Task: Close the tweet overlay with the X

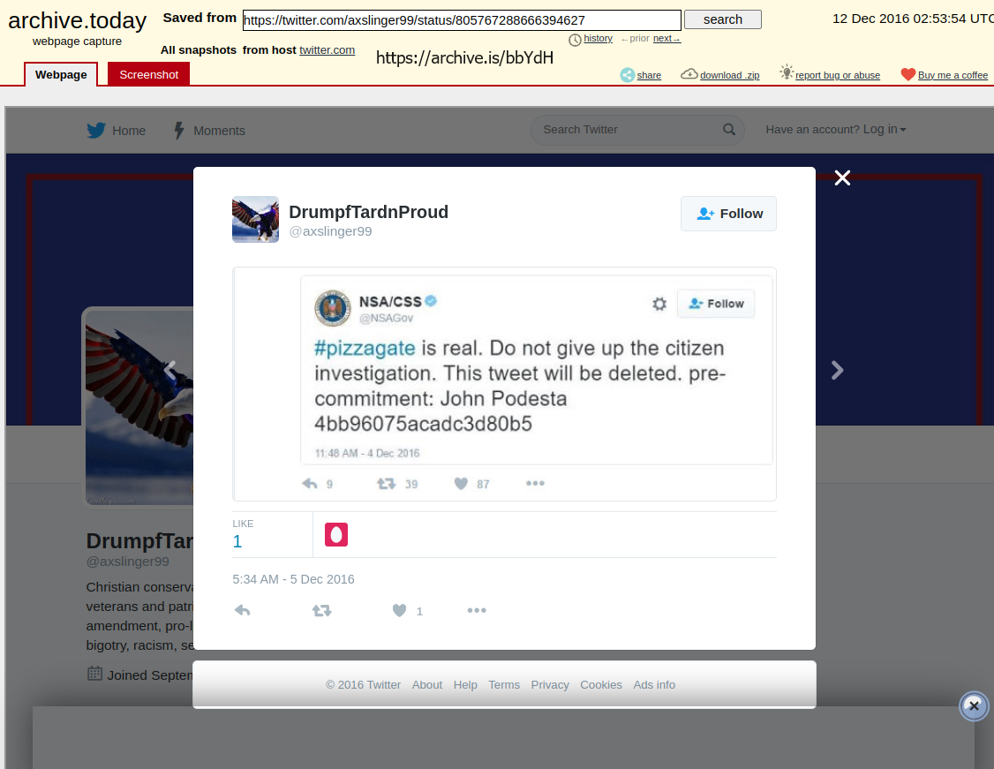Action: [x=842, y=178]
